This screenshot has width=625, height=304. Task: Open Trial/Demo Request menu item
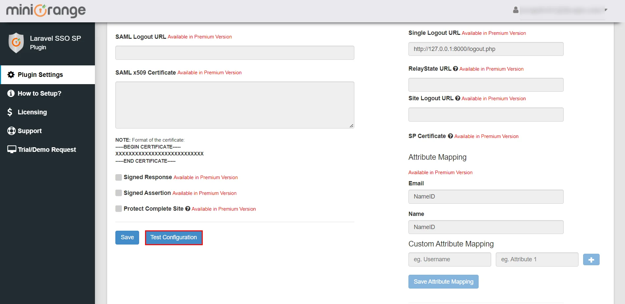tap(47, 150)
